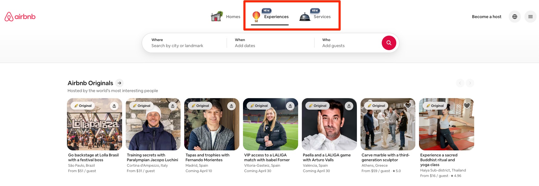Click the NEW badge above Services
The width and height of the screenshot is (539, 186).
[315, 11]
